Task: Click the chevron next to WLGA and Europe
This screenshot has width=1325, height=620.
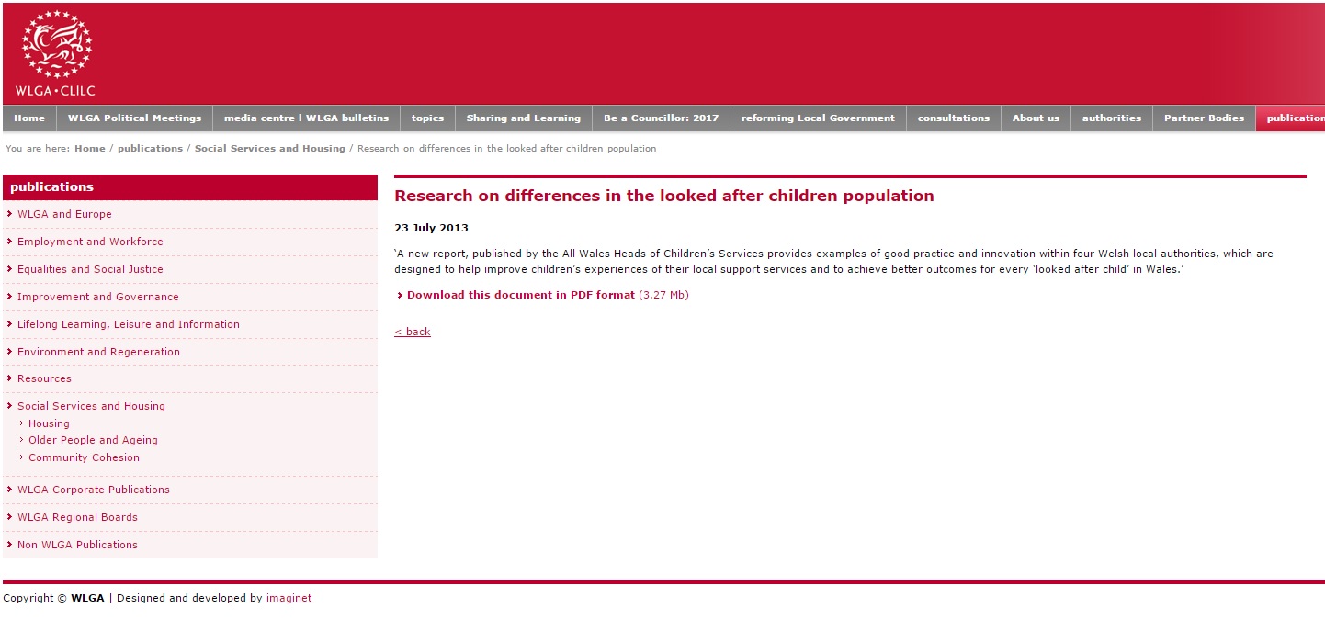Action: pos(9,214)
